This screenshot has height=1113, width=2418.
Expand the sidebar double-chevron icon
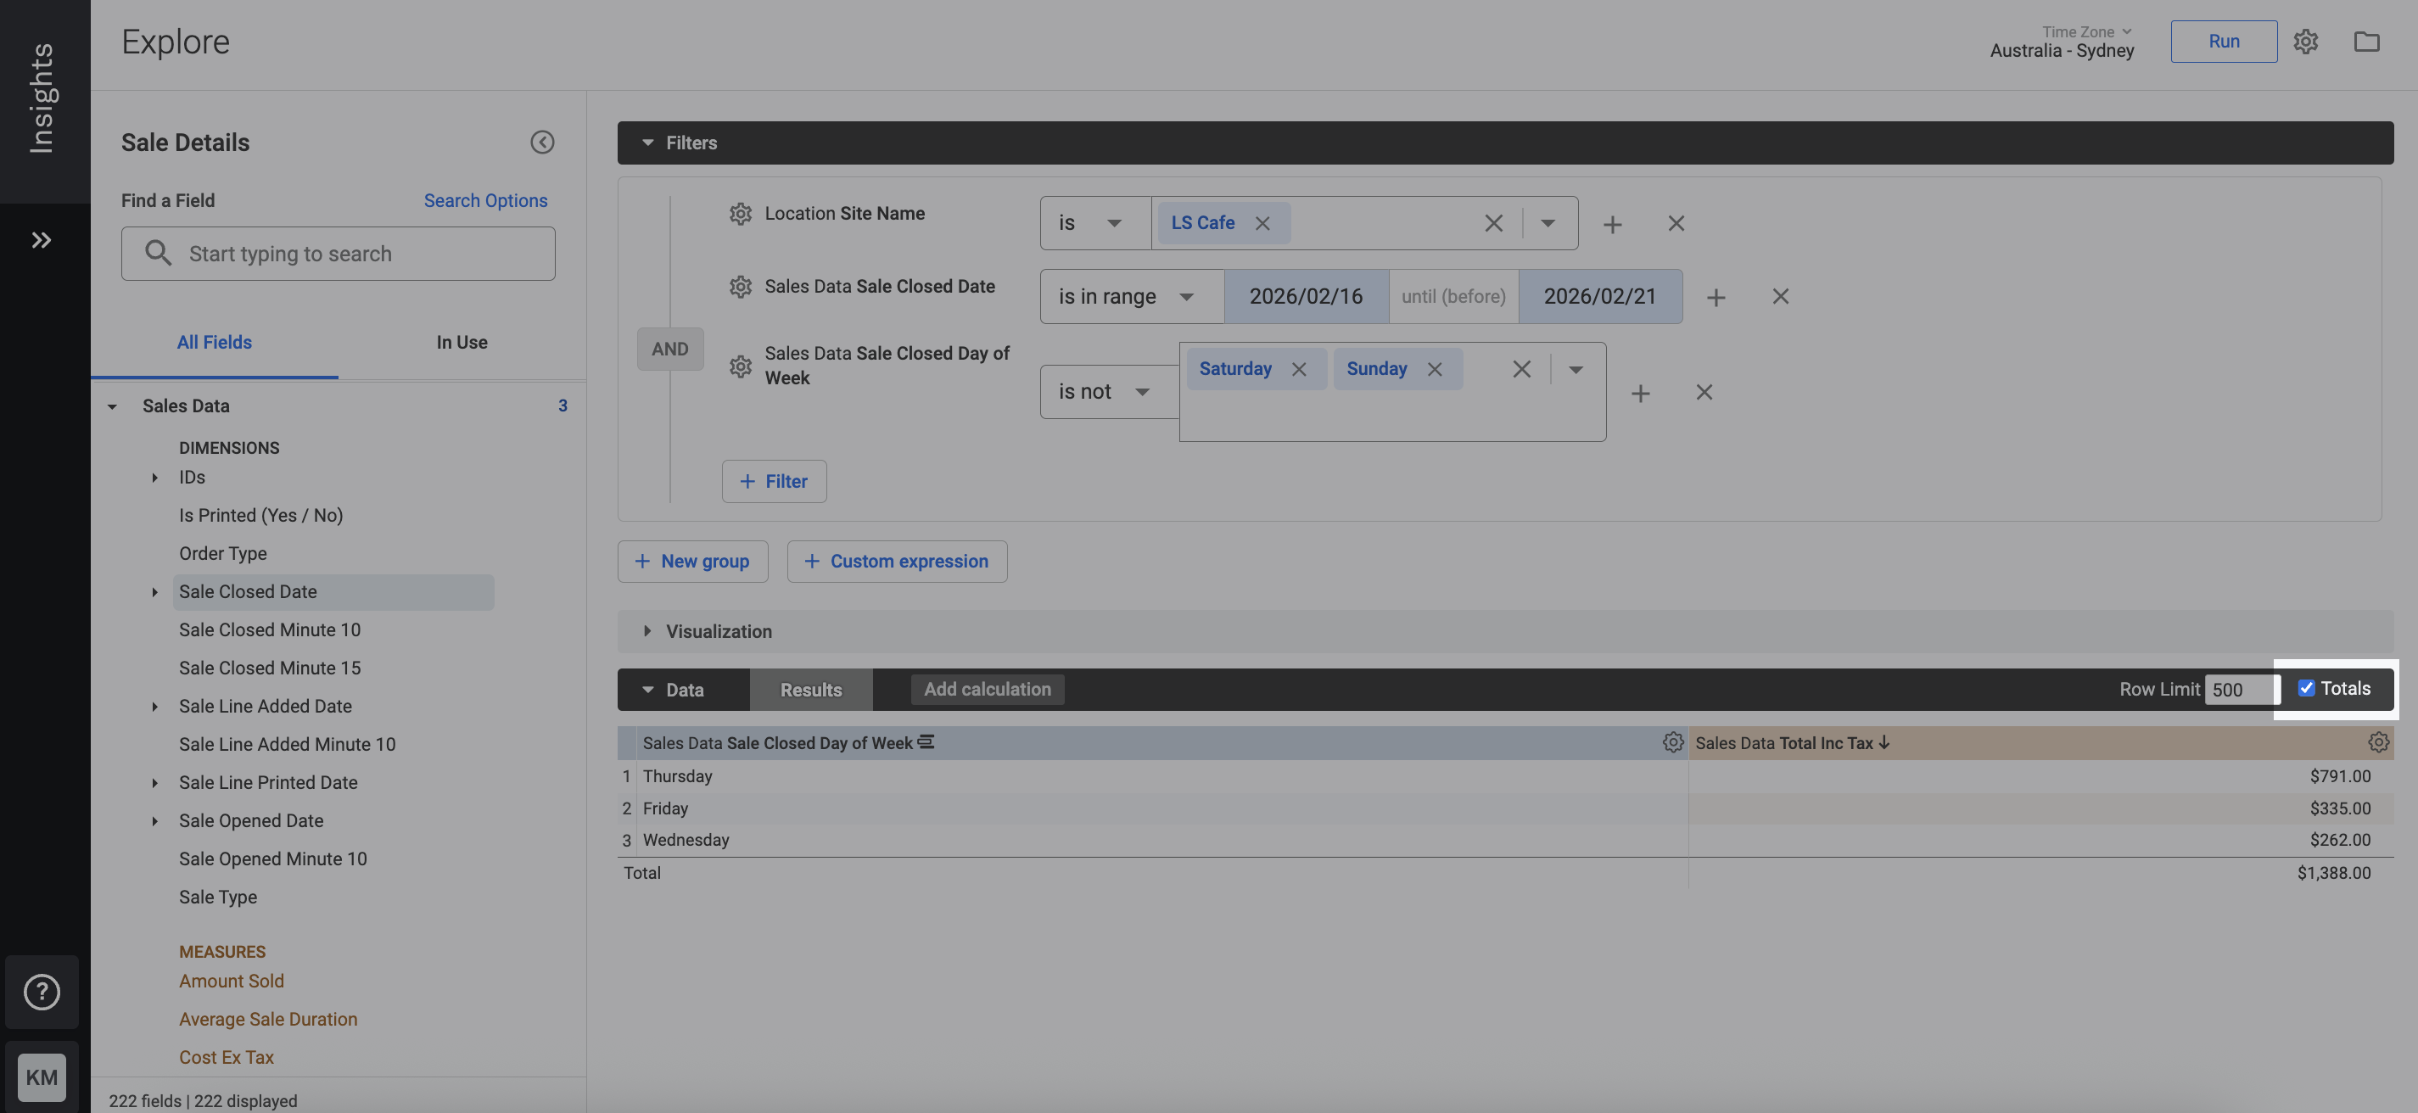pos(42,240)
